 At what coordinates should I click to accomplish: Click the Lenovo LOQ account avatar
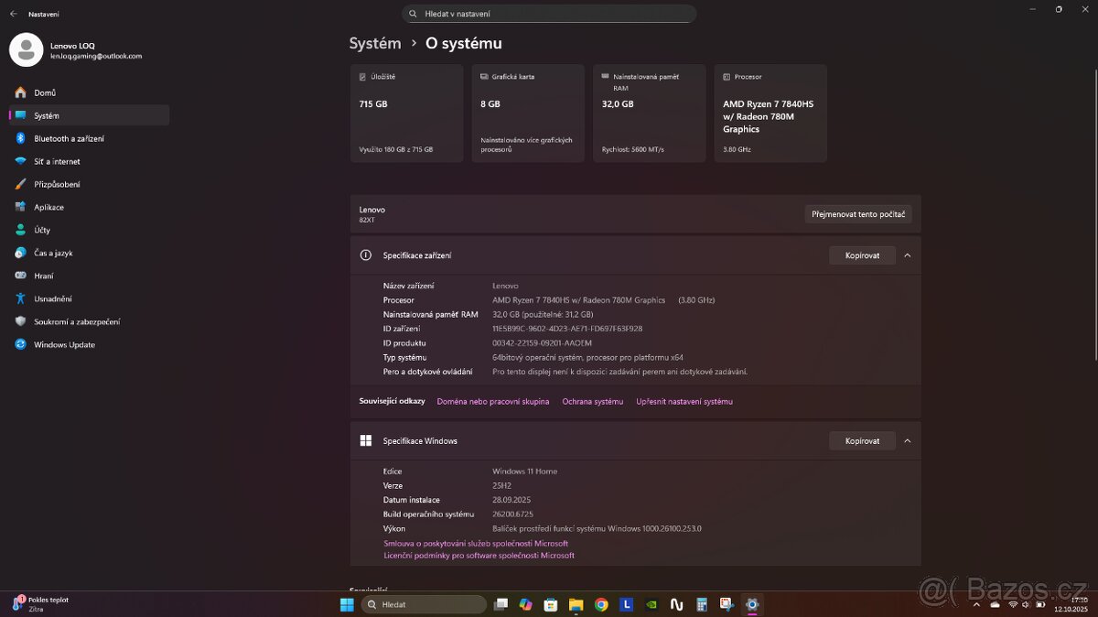point(24,49)
